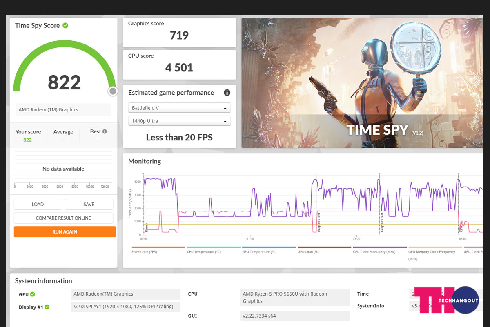Click the GUI version v2.22.7334 s64

(x=295, y=316)
